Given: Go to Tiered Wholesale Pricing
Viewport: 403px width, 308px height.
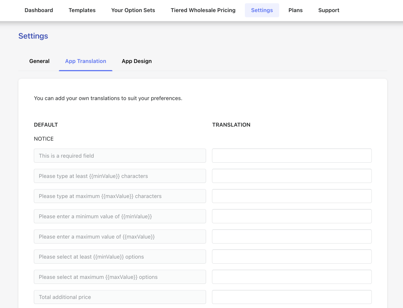Looking at the screenshot, I should [203, 10].
